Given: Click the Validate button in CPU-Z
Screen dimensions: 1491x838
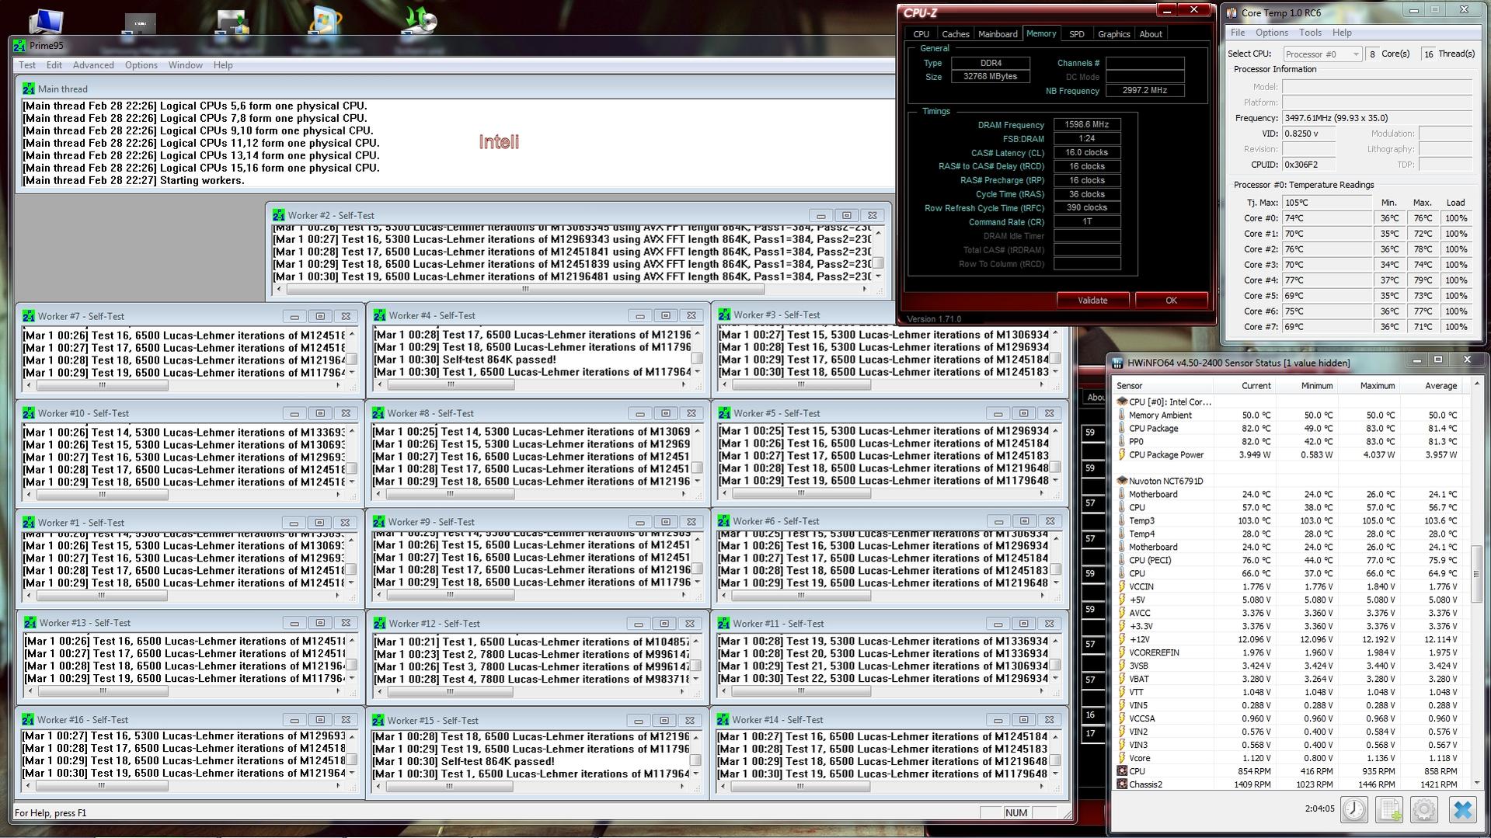Looking at the screenshot, I should pos(1092,301).
